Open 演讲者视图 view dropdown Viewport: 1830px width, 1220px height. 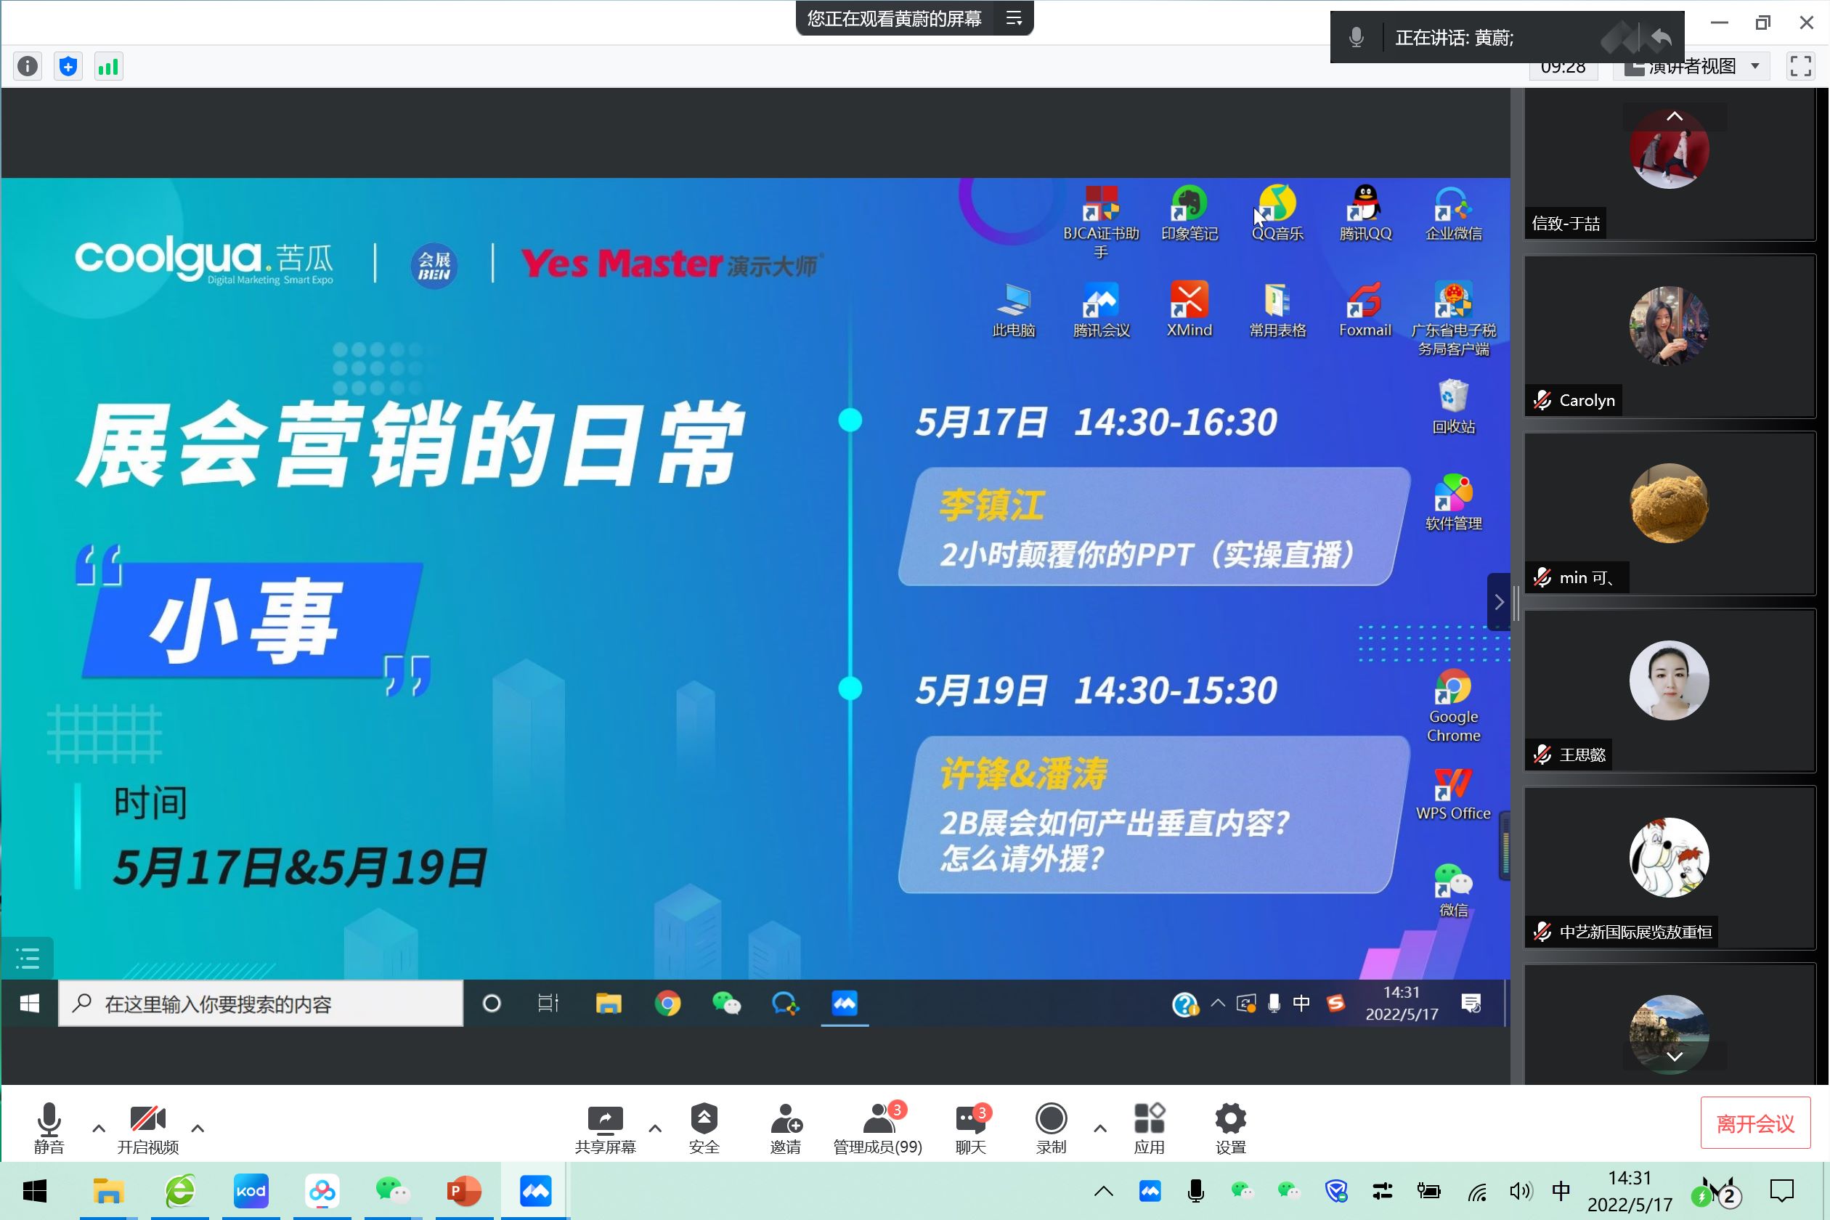point(1693,68)
